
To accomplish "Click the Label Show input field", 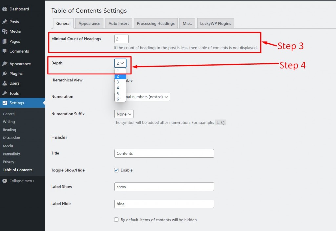I will pyautogui.click(x=164, y=187).
